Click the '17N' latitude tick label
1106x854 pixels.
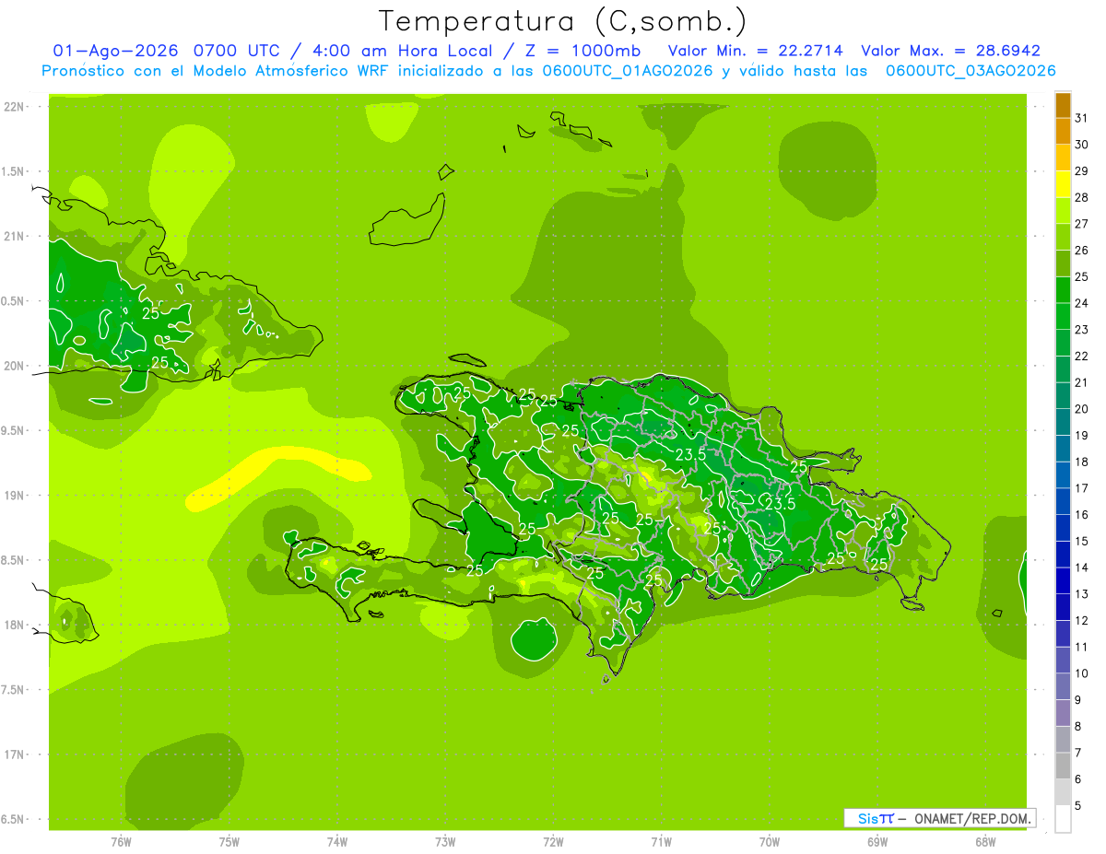click(x=16, y=755)
